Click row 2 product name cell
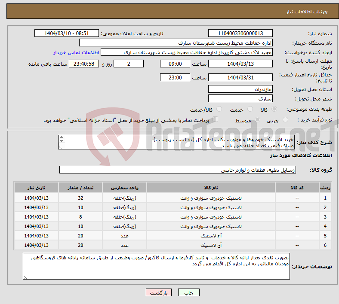Screen dimensions: 339x304 coord(211,207)
